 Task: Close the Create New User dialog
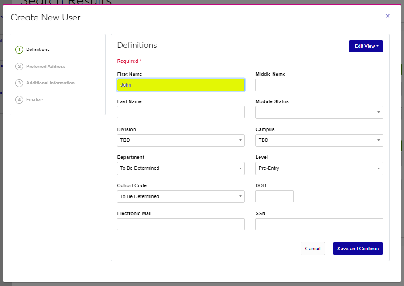387,16
